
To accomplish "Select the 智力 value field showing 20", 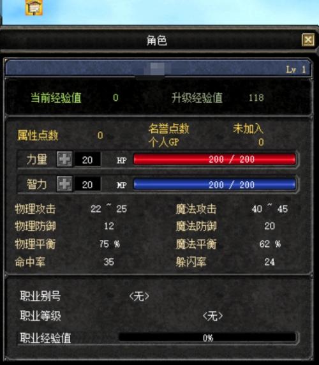I will 87,184.
